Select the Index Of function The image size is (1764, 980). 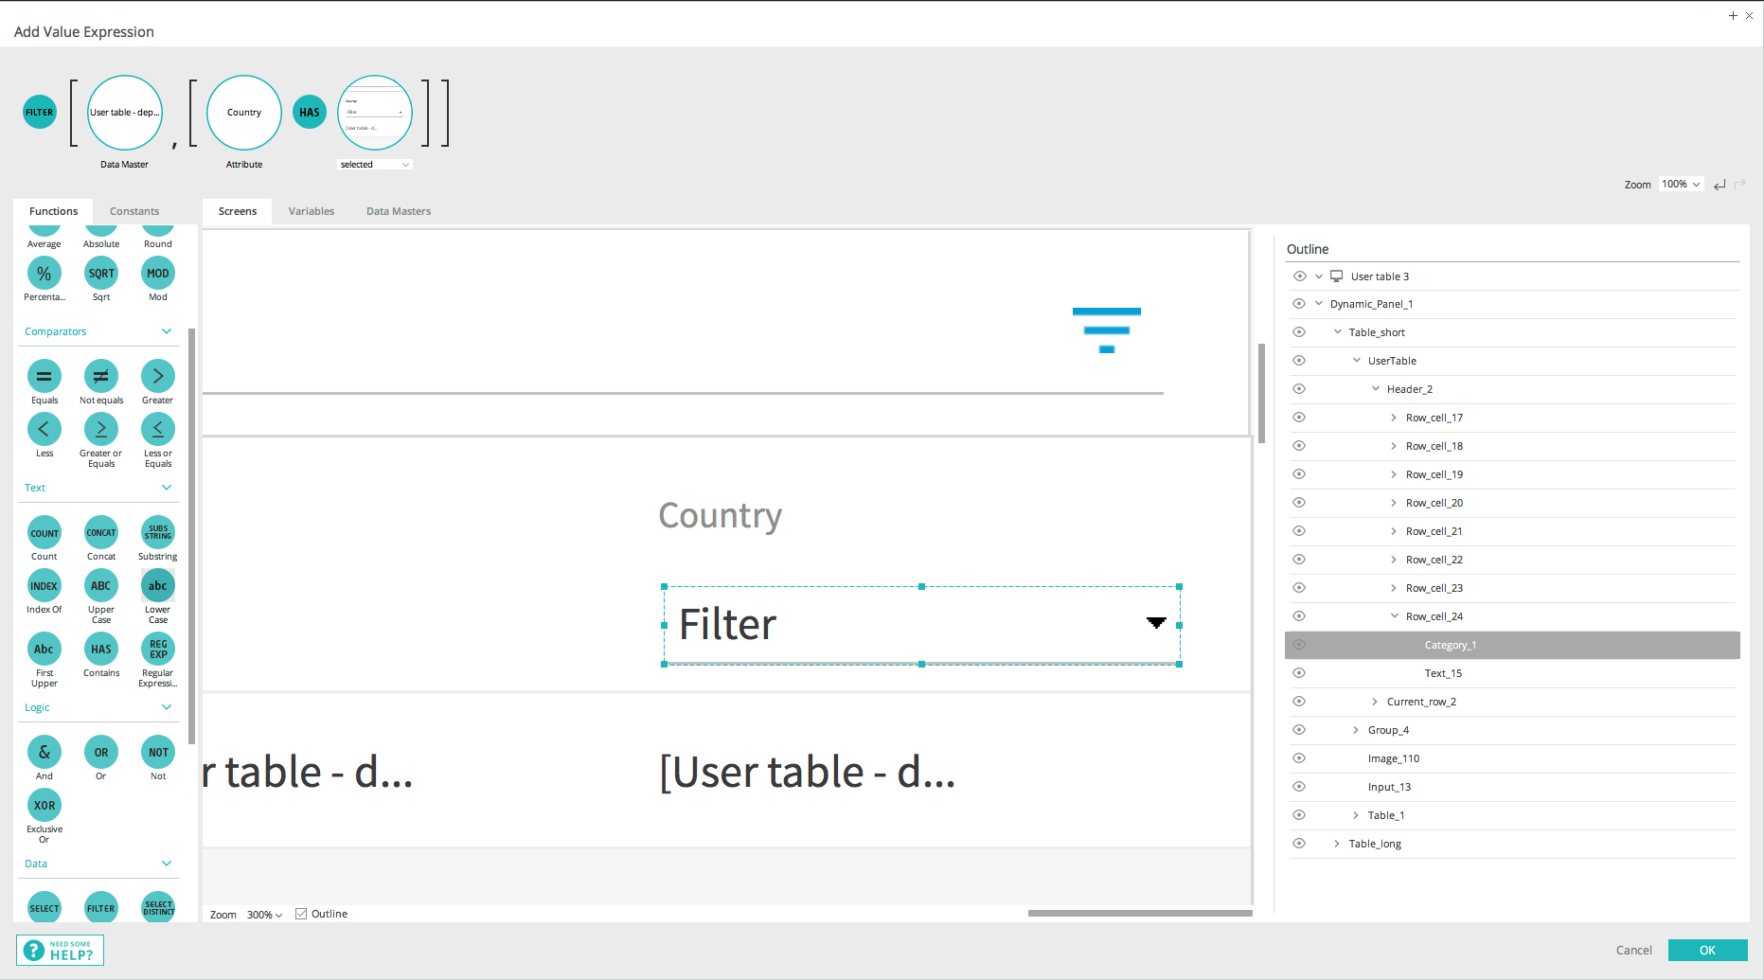44,586
